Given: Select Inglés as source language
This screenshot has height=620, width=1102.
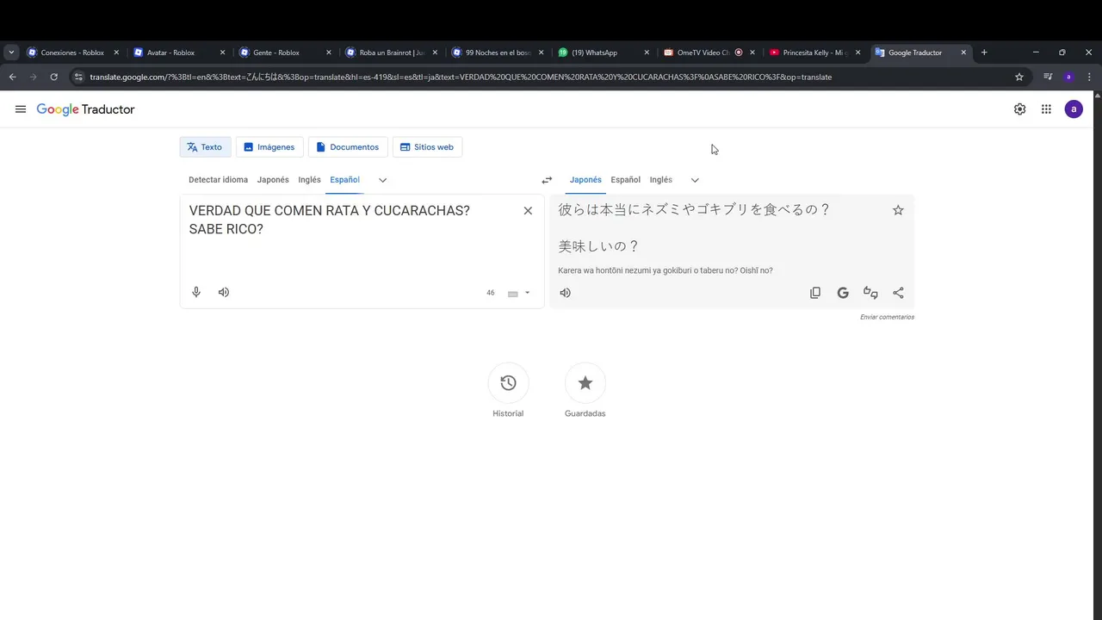Looking at the screenshot, I should coord(309,180).
